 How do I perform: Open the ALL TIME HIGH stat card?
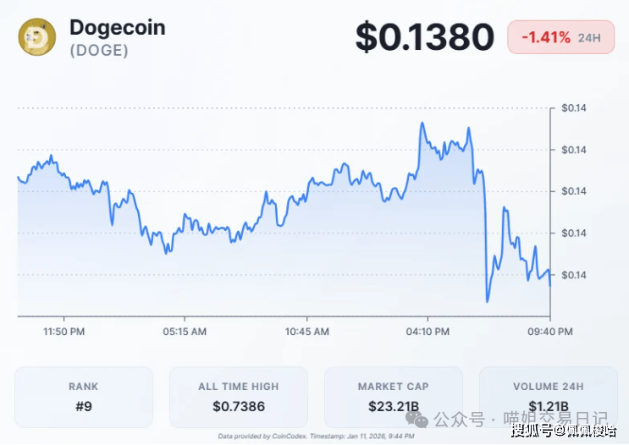pos(239,397)
